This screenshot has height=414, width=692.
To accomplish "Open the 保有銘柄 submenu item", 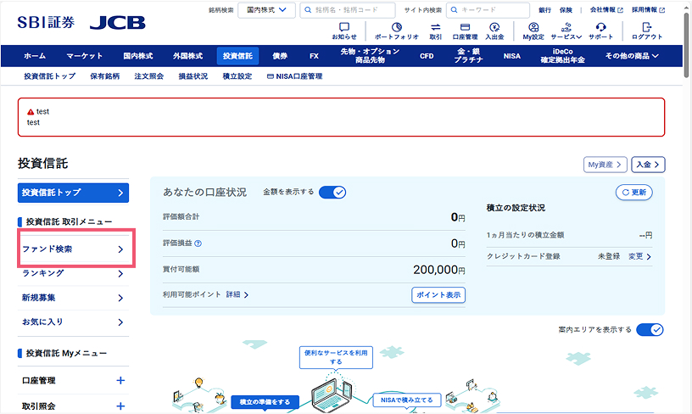I will (x=104, y=76).
